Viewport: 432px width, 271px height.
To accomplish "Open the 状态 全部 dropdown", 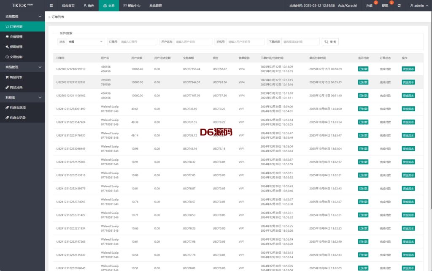I will 85,42.
